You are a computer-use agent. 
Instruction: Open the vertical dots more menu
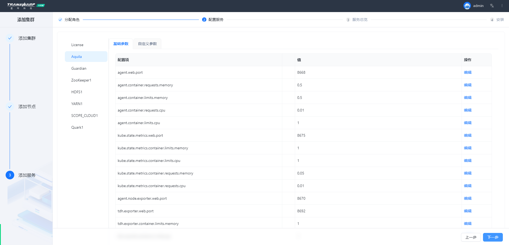pyautogui.click(x=502, y=6)
